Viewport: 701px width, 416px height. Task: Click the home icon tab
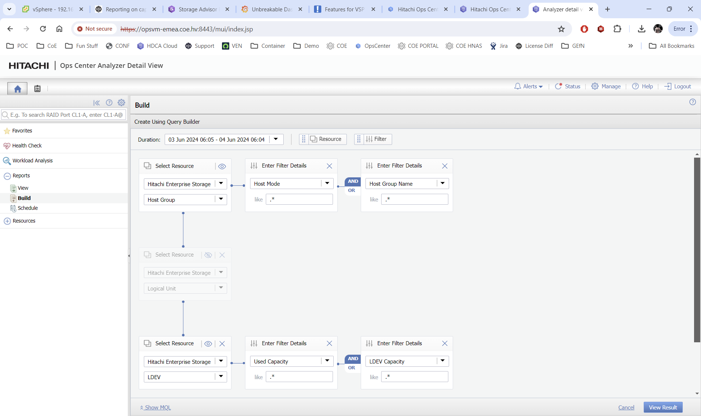[17, 89]
